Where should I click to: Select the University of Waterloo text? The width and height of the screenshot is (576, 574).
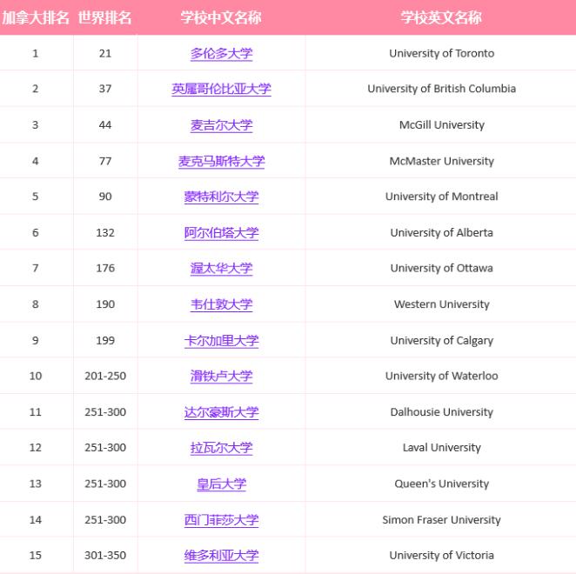pyautogui.click(x=441, y=376)
